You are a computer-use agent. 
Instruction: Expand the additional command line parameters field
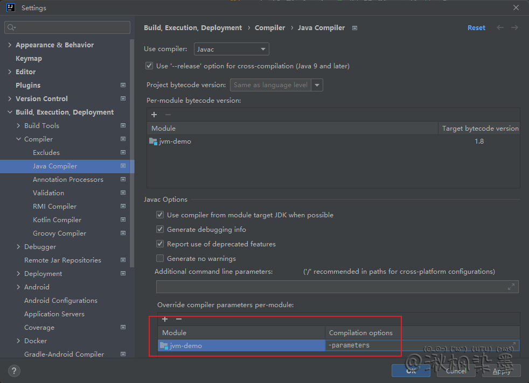[x=511, y=287]
